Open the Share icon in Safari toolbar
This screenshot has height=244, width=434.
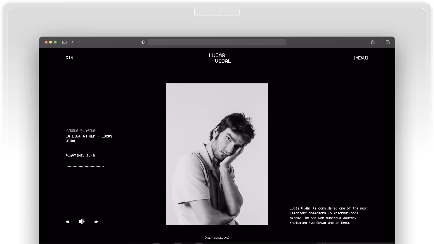coord(373,42)
